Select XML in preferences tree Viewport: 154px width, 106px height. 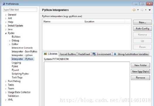pyautogui.click(x=10, y=100)
